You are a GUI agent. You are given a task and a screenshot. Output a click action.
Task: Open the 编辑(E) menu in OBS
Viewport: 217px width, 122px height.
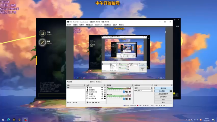75,25
